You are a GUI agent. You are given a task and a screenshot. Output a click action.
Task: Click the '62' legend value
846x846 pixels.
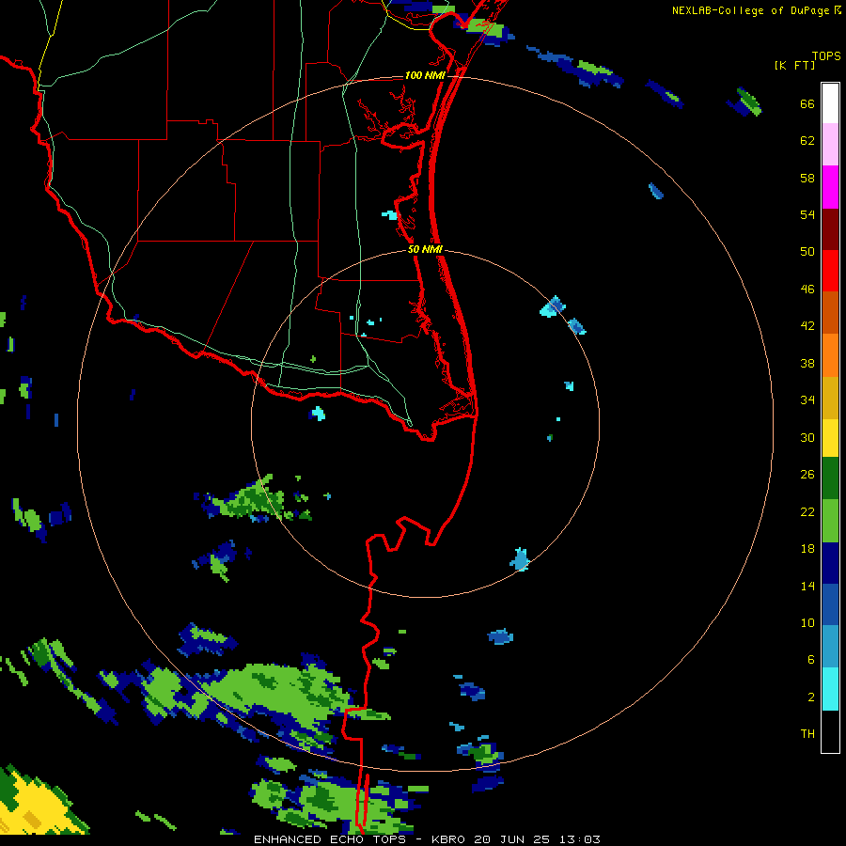click(807, 140)
